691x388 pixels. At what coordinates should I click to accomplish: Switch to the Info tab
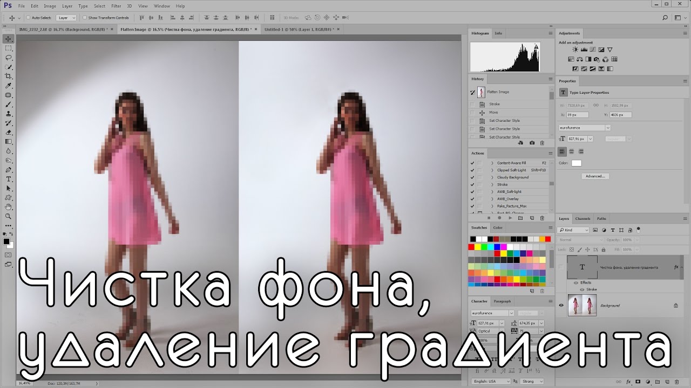(x=498, y=33)
